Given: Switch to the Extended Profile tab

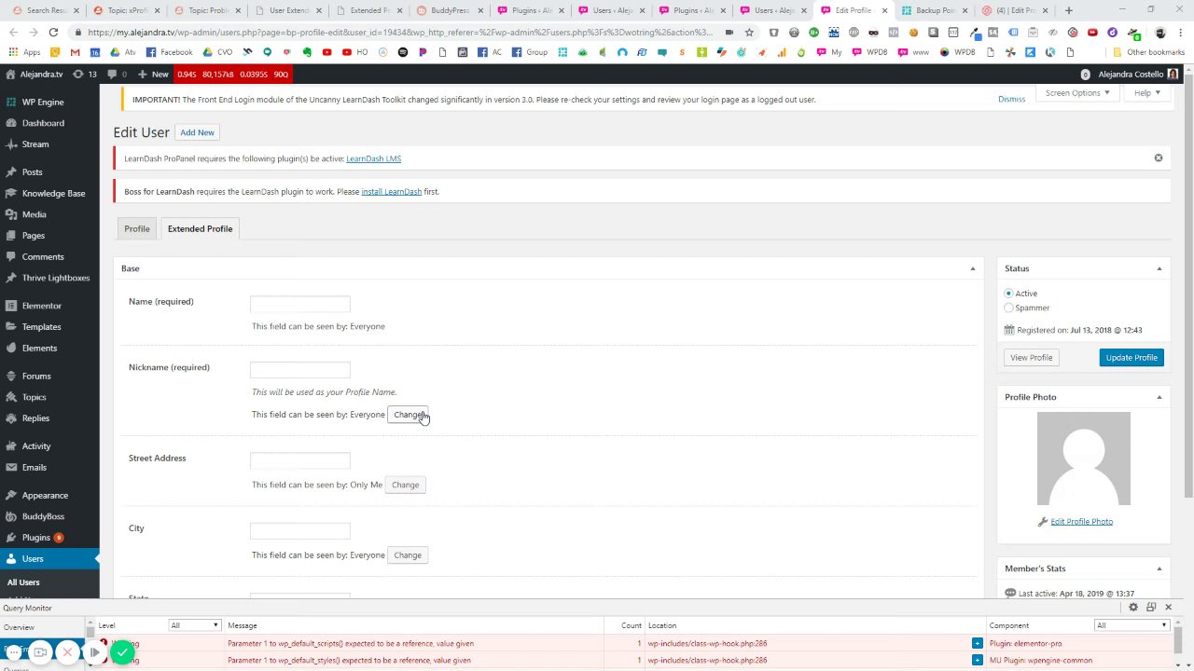Looking at the screenshot, I should coord(200,228).
